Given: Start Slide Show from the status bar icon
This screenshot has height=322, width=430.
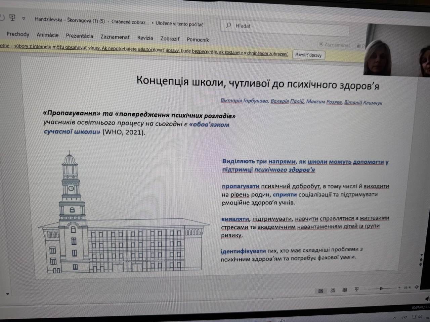Looking at the screenshot, I should click(356, 290).
